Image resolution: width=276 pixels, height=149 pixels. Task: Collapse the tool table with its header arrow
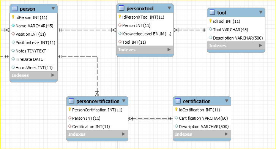(x=261, y=12)
